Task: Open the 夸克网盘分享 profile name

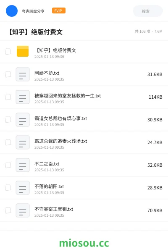Action: click(x=33, y=11)
